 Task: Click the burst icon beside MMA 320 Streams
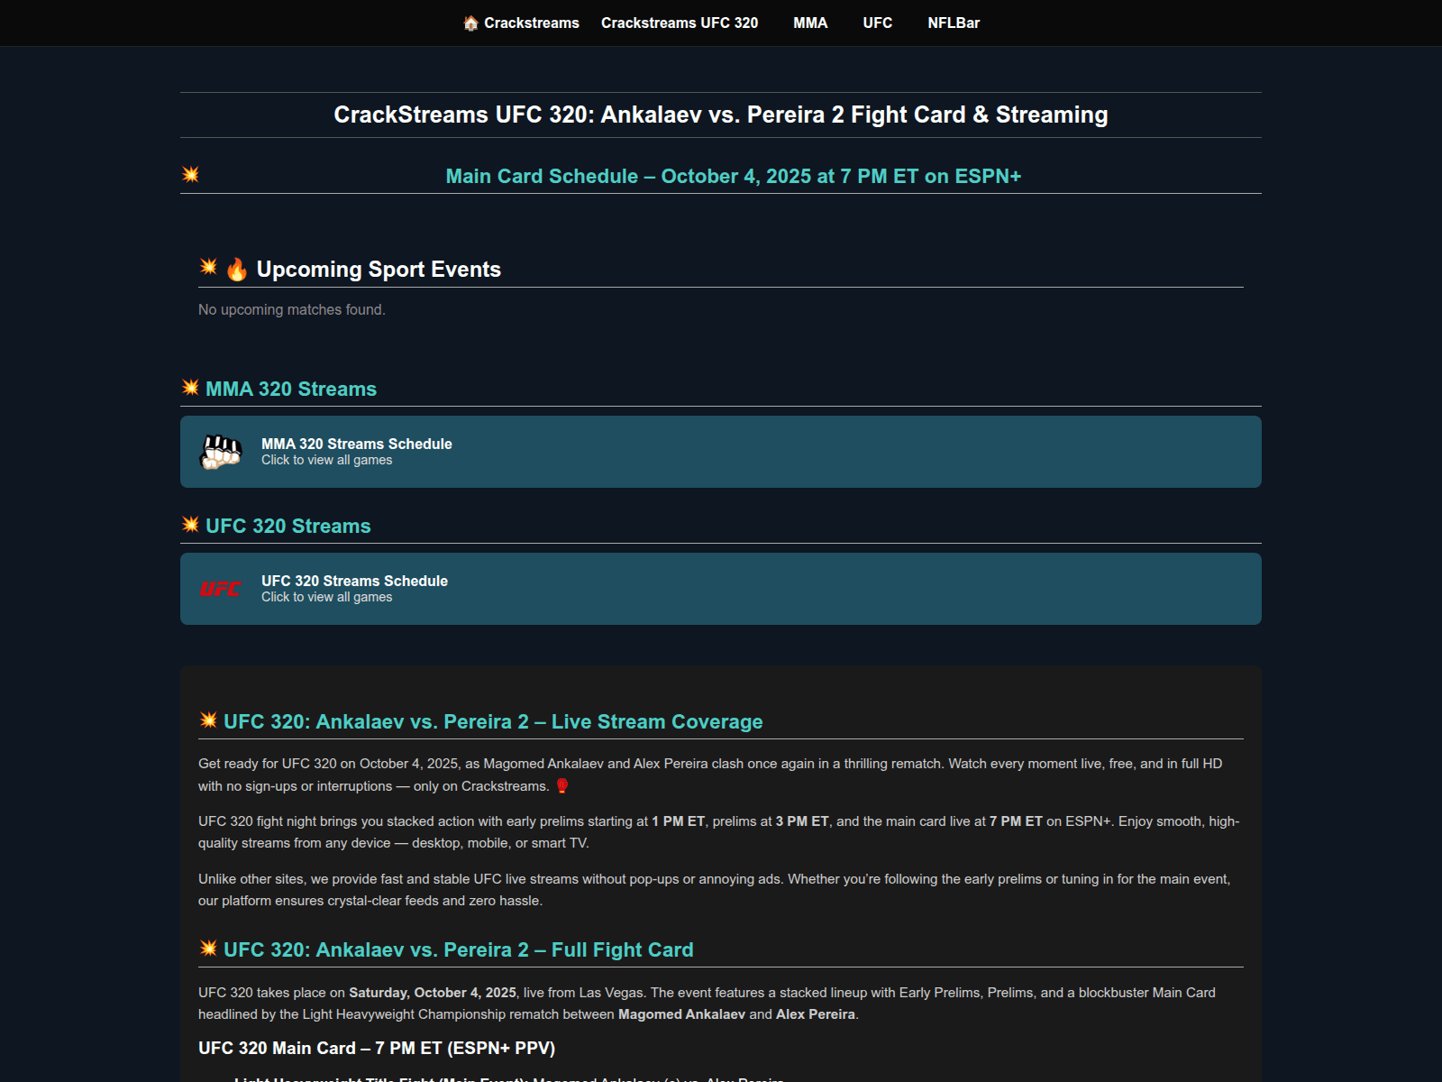click(x=190, y=387)
